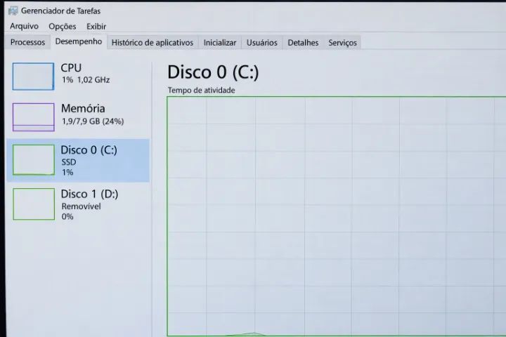Click the CPU usage mini graph
The width and height of the screenshot is (506, 337).
33,77
